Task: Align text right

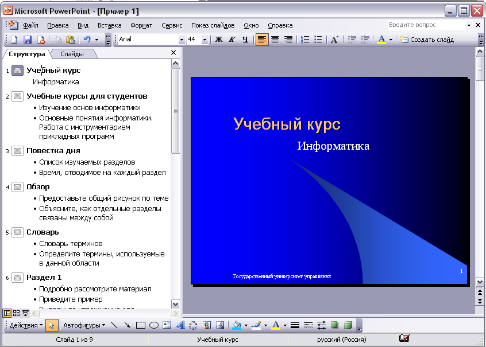Action: 288,40
